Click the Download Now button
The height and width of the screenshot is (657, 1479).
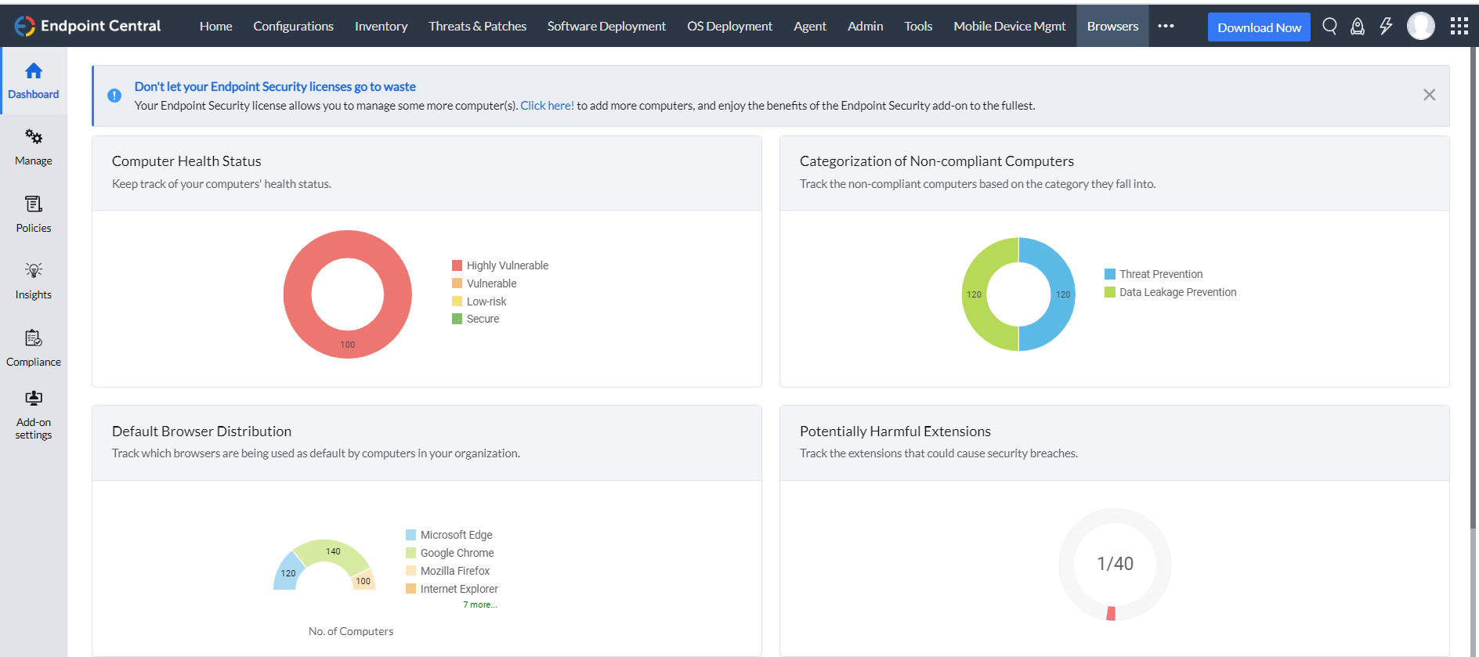point(1258,27)
